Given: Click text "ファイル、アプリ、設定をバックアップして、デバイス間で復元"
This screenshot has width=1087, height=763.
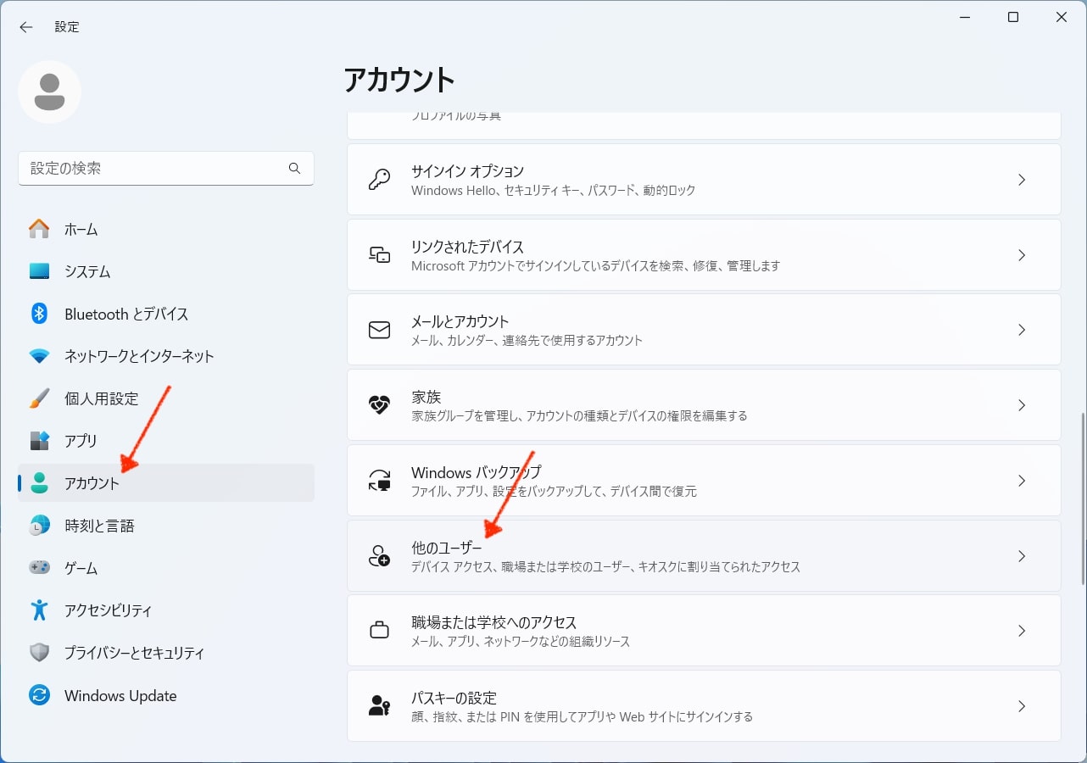Looking at the screenshot, I should coord(554,492).
